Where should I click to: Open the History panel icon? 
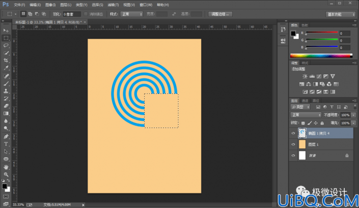283,30
